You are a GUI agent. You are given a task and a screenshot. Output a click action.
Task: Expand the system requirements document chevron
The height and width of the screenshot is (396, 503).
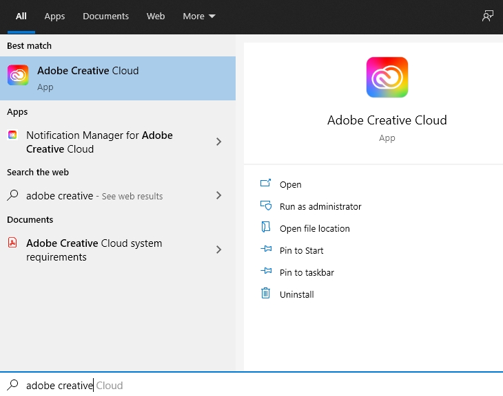click(x=218, y=250)
